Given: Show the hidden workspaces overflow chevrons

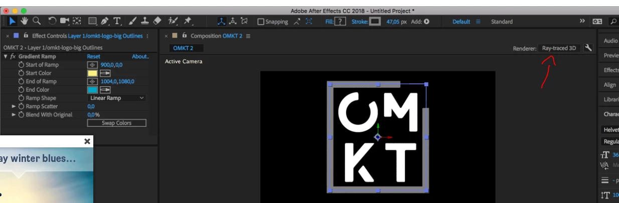Looking at the screenshot, I should pyautogui.click(x=582, y=22).
